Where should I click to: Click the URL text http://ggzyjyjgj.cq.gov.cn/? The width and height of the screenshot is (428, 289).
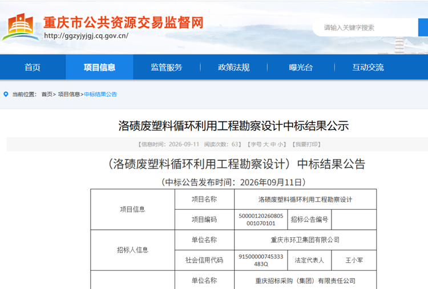click(x=86, y=36)
